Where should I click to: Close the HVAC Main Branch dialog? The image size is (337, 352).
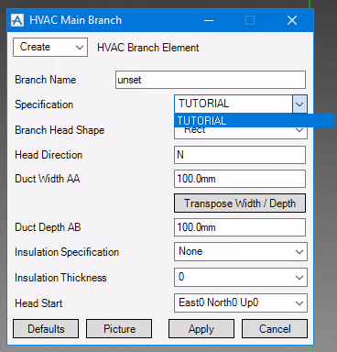pyautogui.click(x=292, y=20)
